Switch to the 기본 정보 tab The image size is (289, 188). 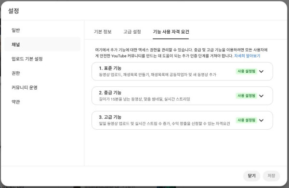tap(103, 32)
